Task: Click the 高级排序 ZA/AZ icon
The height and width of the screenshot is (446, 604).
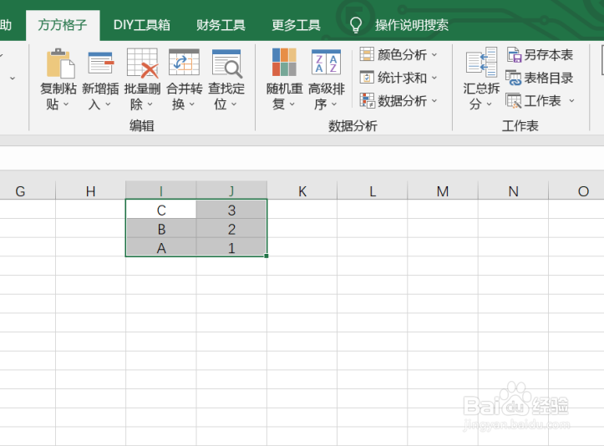Action: tap(326, 62)
